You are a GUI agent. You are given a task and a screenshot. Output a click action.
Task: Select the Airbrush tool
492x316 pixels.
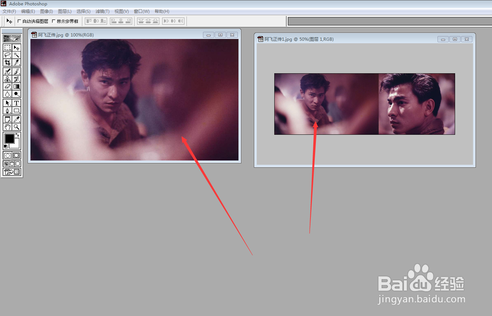click(8, 71)
